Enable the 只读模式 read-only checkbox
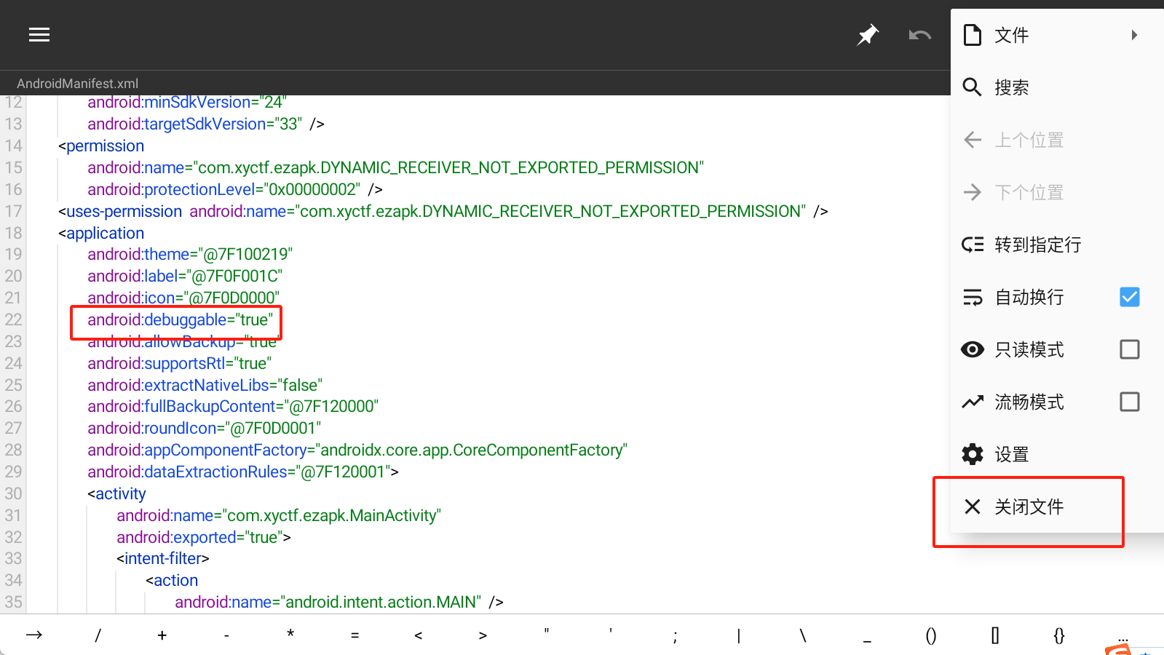 click(1129, 349)
